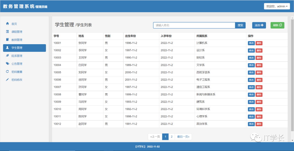Click 删除 for 许同学 row
This screenshot has height=151, width=294.
[x=259, y=87]
